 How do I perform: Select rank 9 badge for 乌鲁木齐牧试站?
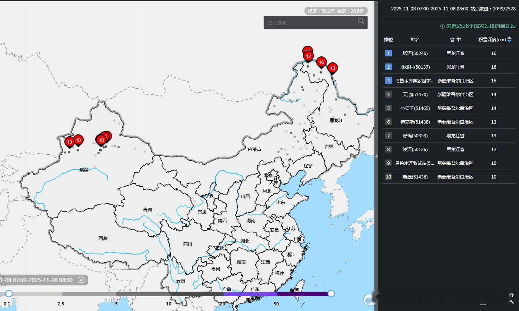coord(389,163)
